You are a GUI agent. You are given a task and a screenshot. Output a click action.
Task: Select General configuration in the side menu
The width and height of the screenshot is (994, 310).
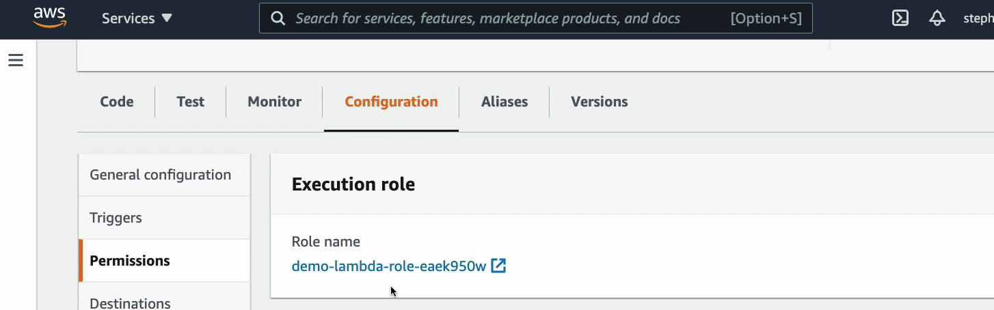click(x=165, y=175)
